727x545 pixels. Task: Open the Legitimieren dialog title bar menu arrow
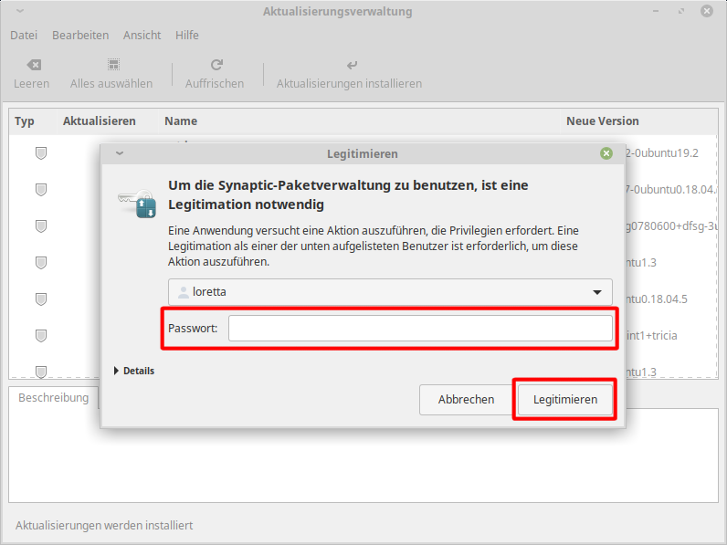pos(119,154)
